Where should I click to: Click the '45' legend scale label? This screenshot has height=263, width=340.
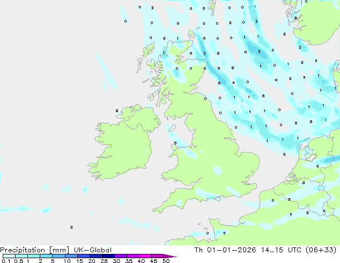(x=153, y=261)
